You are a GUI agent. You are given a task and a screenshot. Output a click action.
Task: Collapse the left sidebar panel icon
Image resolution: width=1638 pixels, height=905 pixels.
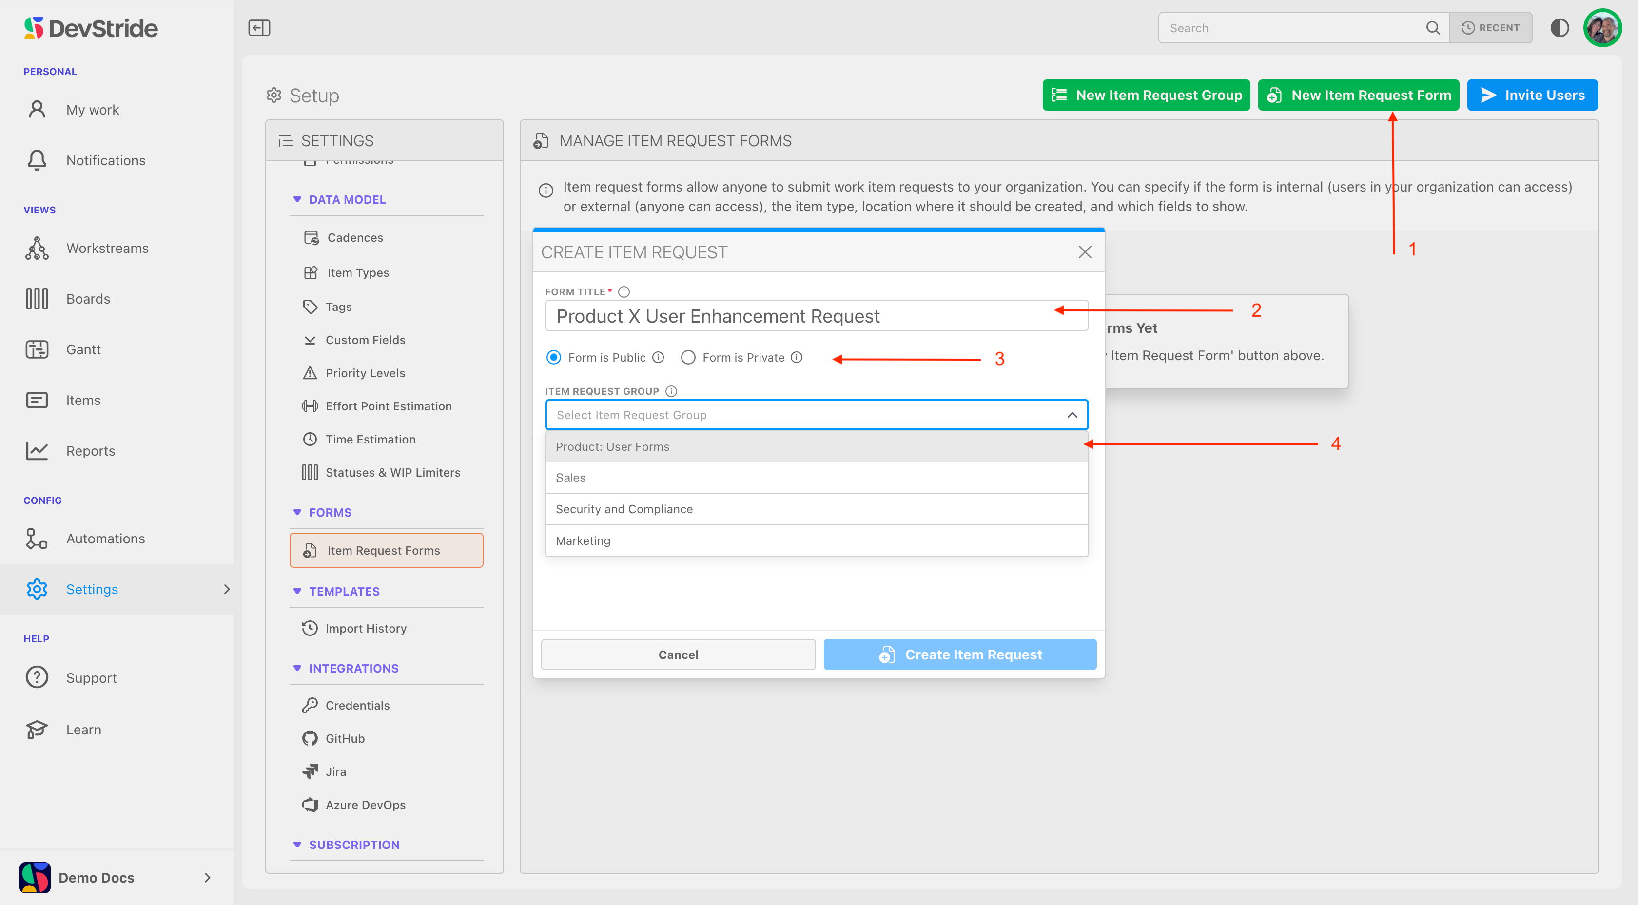(x=259, y=28)
